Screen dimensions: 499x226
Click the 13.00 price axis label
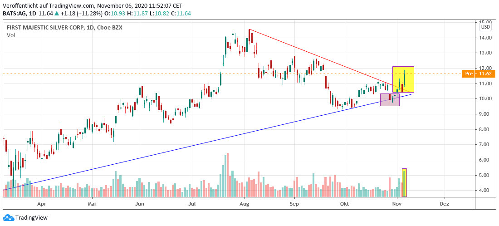(485, 53)
